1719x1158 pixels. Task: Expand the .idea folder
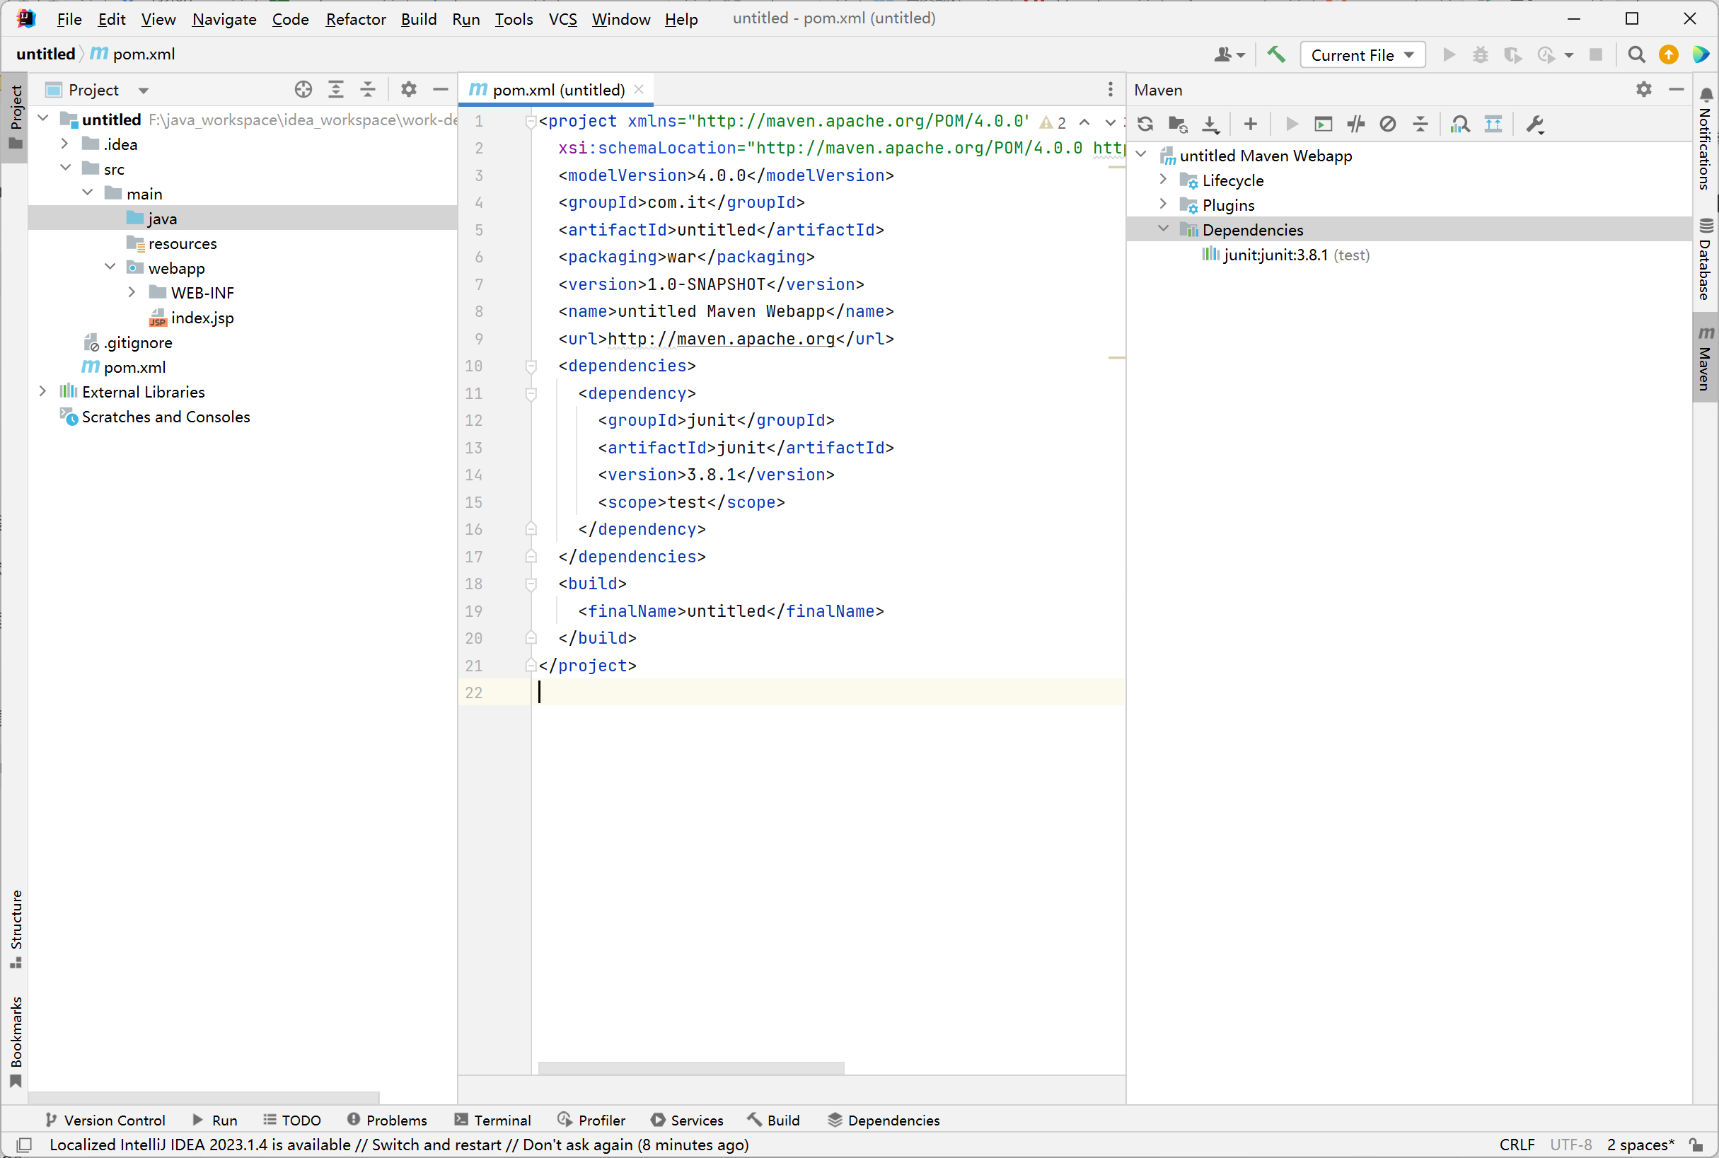click(65, 144)
